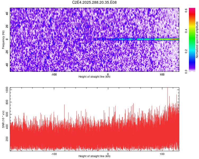Screen dimensions: 199x159
Task: Click the -100 tick below the spectrogram
Action: [x=54, y=74]
